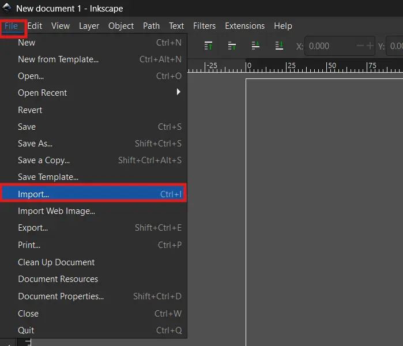Choose Import Web Image...
Screen dimensions: 403x346
[x=93, y=211]
